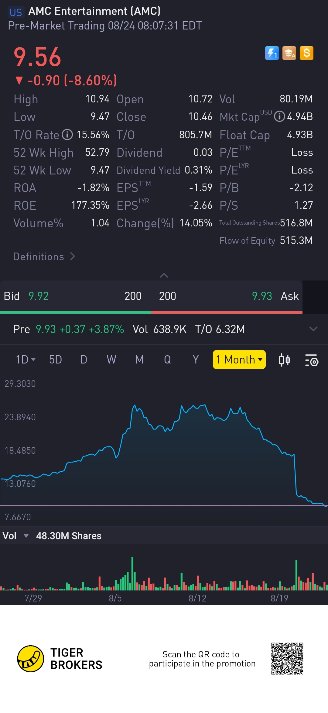Open info icon next to T/O Rate
The width and height of the screenshot is (328, 713).
[67, 134]
